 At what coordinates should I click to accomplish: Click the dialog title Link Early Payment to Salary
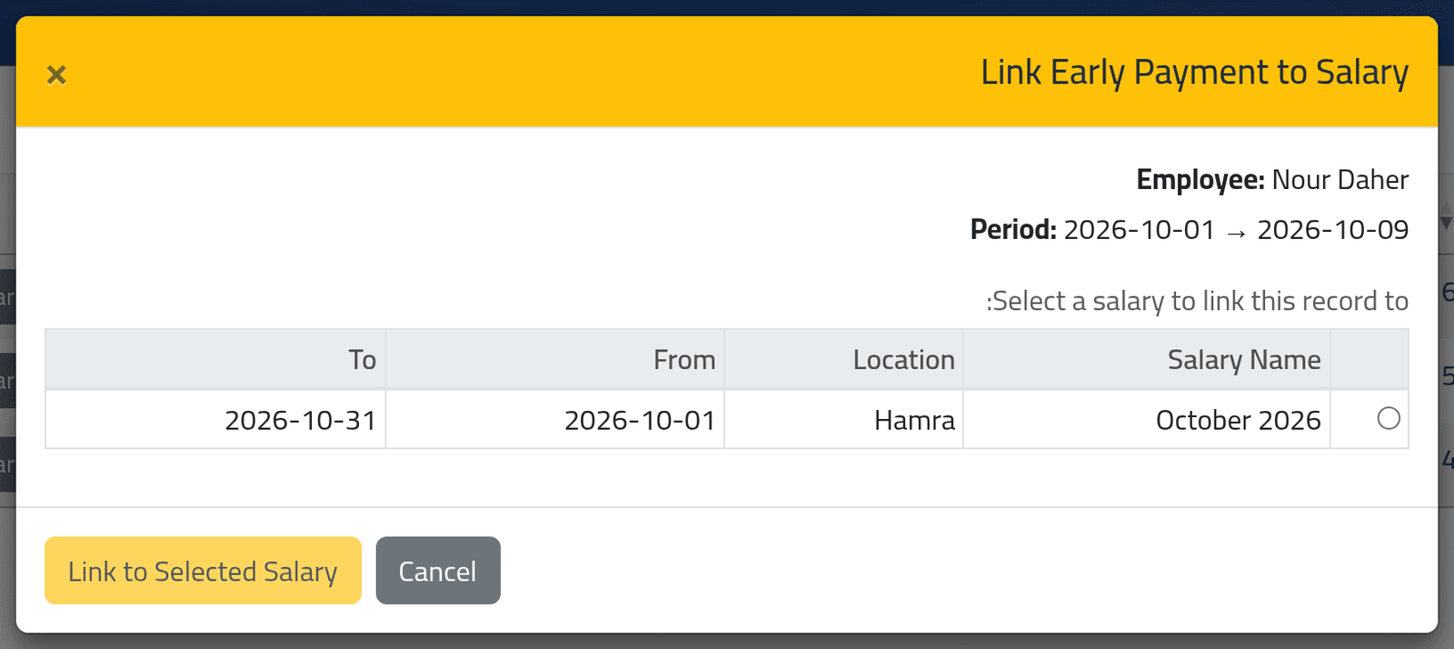pyautogui.click(x=1194, y=73)
